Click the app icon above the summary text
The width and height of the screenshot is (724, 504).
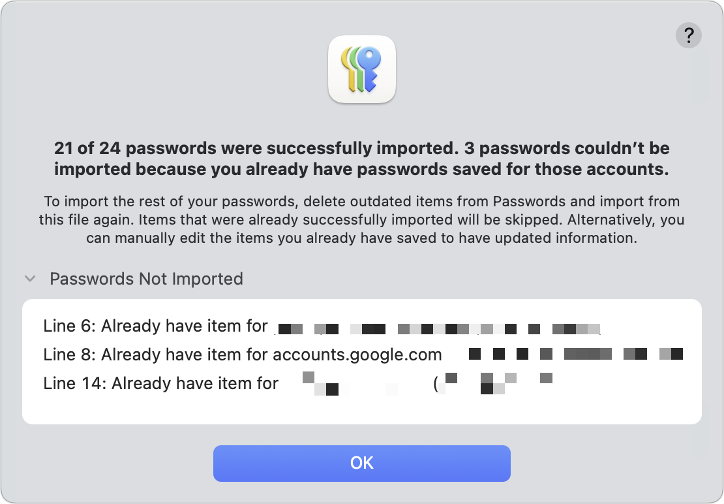(362, 69)
